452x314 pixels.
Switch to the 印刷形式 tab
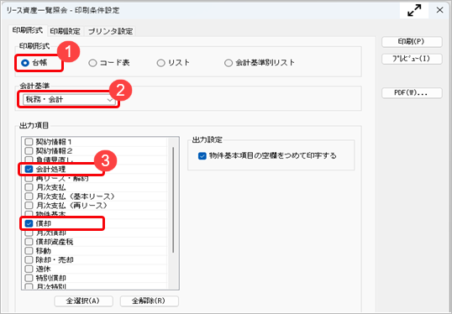tap(28, 30)
